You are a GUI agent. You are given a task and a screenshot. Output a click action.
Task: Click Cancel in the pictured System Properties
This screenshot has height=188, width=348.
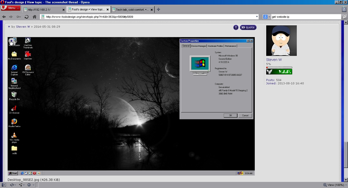pos(245,115)
